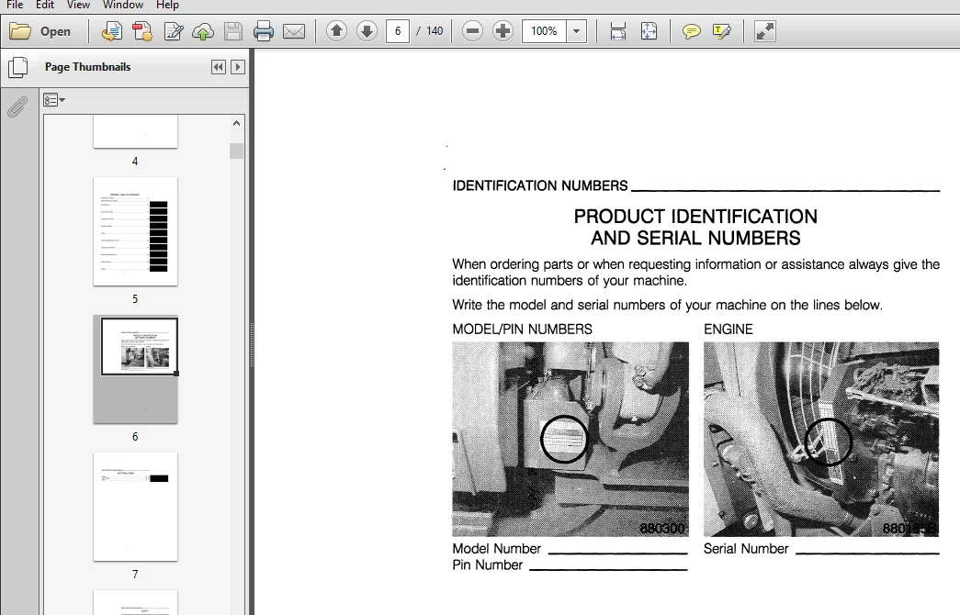Screen dimensions: 960x615
Task: Select the page 4 thumbnail
Action: [x=135, y=131]
